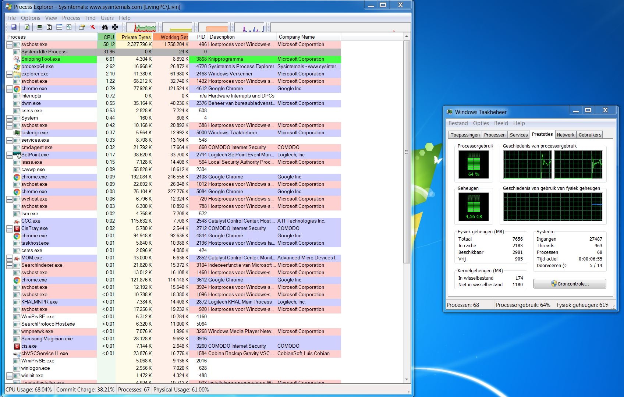624x397 pixels.
Task: Collapse the explorer.exe process tree node
Action: click(10, 74)
